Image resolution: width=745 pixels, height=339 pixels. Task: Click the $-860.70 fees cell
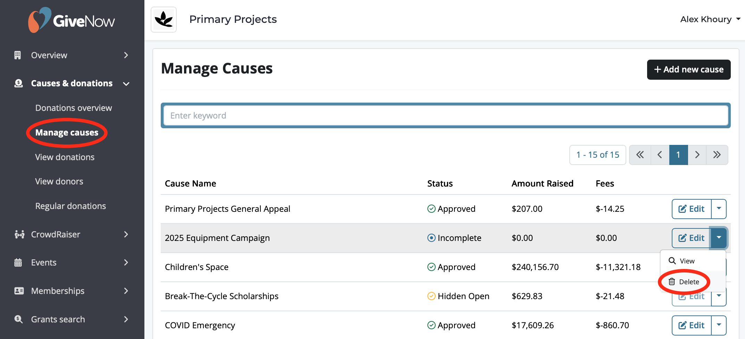pos(612,325)
